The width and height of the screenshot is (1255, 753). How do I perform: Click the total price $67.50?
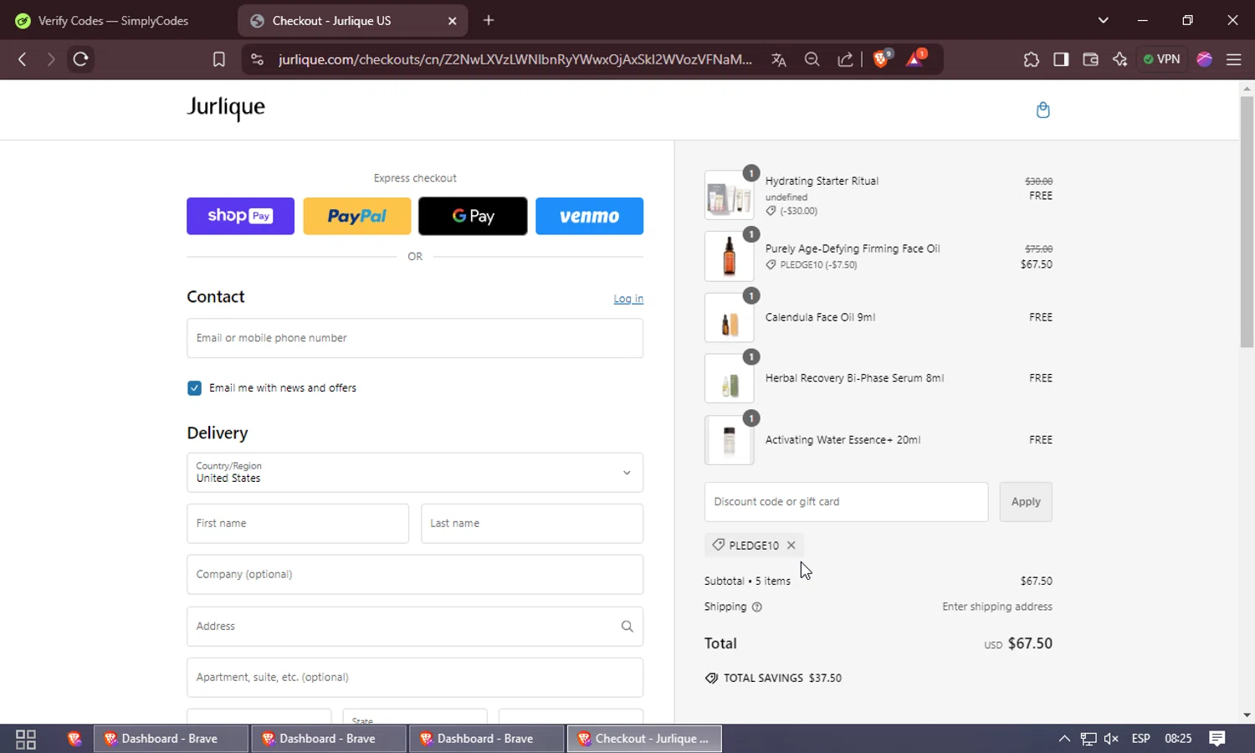point(1030,643)
